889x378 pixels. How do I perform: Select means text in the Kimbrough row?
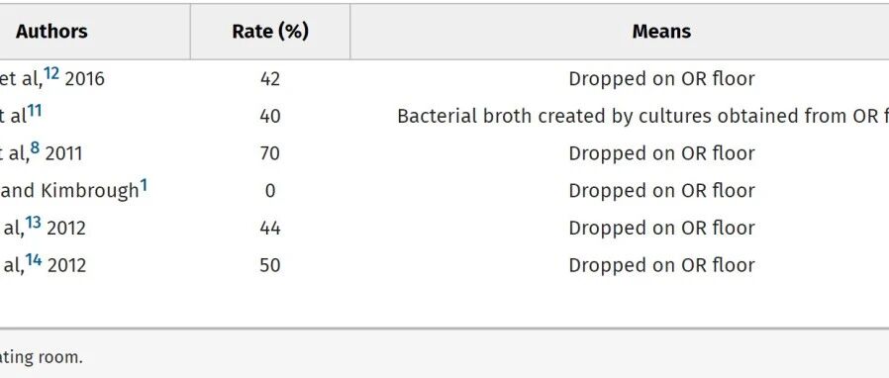(x=661, y=191)
